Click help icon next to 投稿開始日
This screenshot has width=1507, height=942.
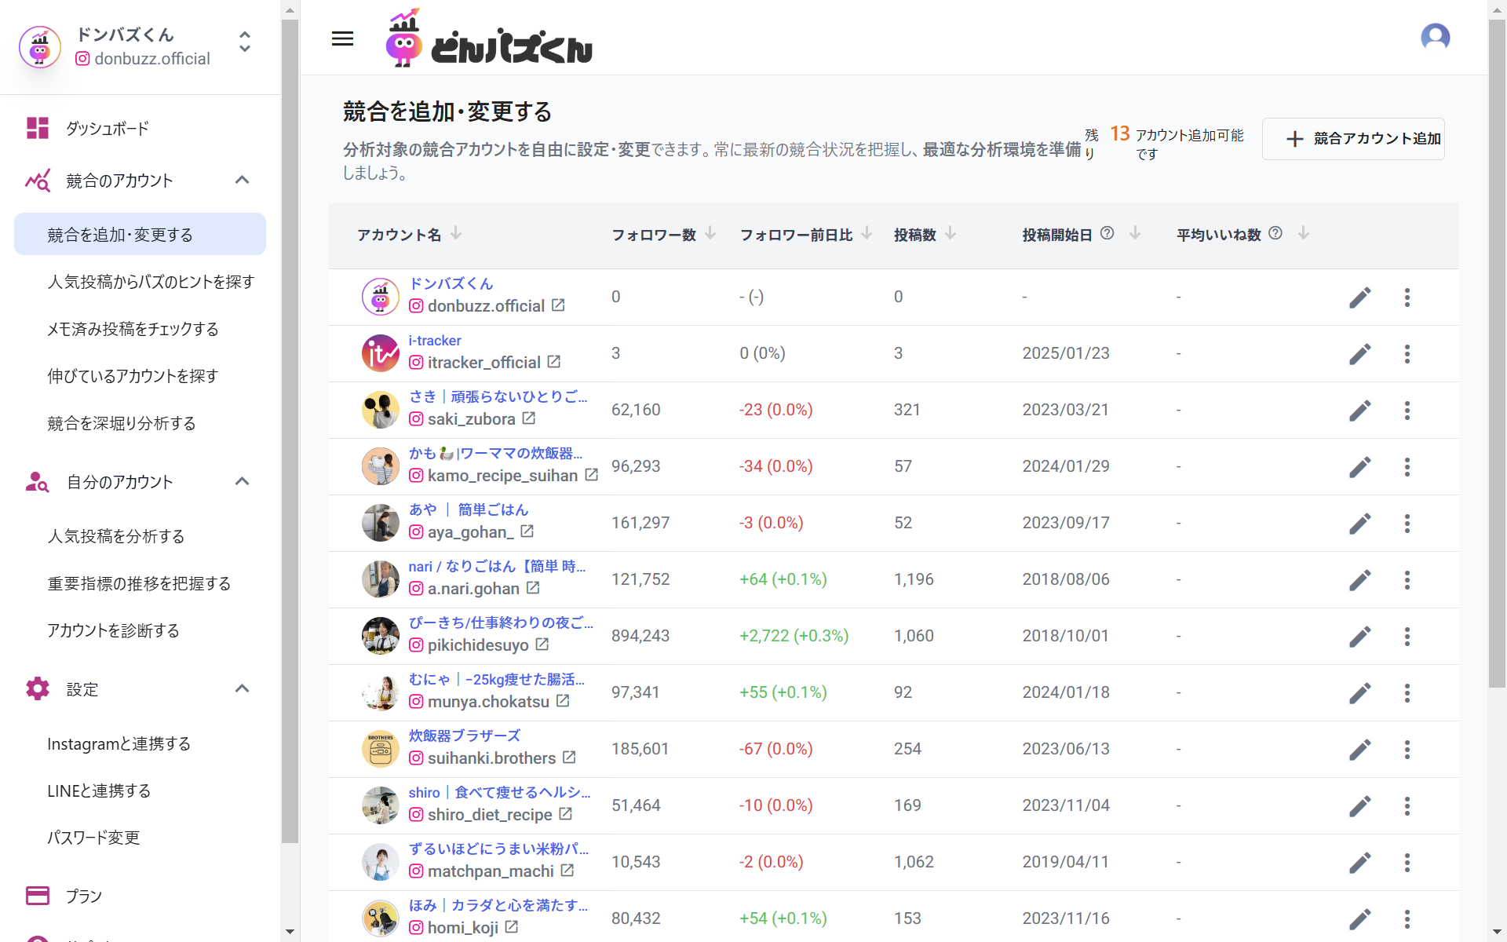pyautogui.click(x=1107, y=233)
